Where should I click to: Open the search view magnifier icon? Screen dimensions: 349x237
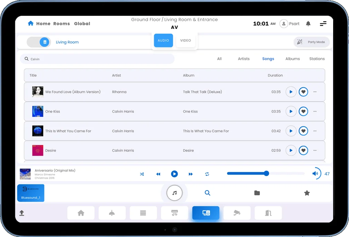pyautogui.click(x=207, y=193)
